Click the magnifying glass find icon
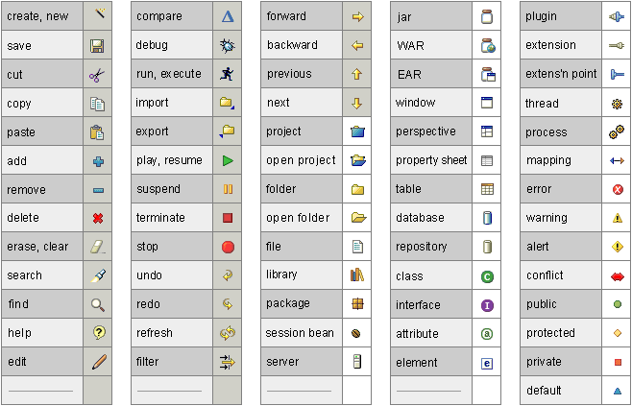Screen dimensions: 632x406 98,305
